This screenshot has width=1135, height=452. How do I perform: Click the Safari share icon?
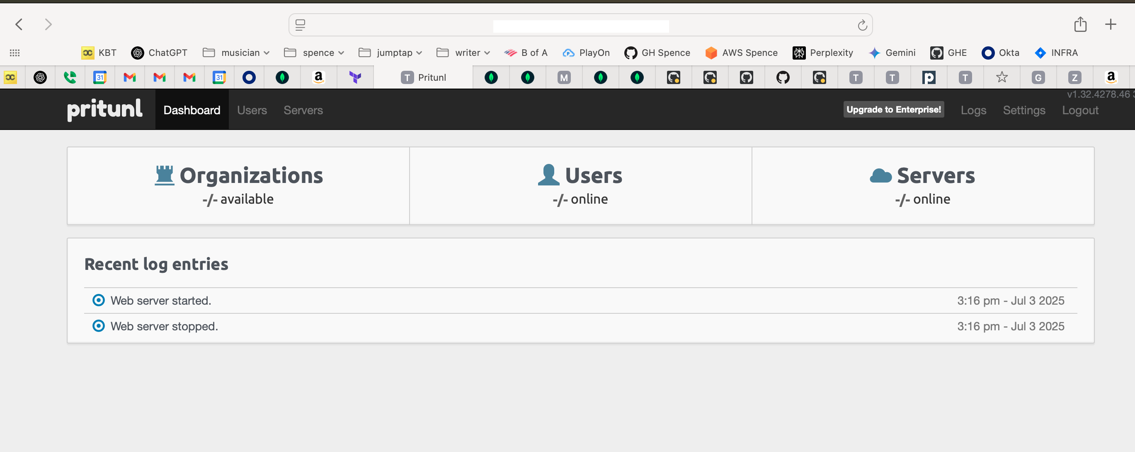[1080, 25]
